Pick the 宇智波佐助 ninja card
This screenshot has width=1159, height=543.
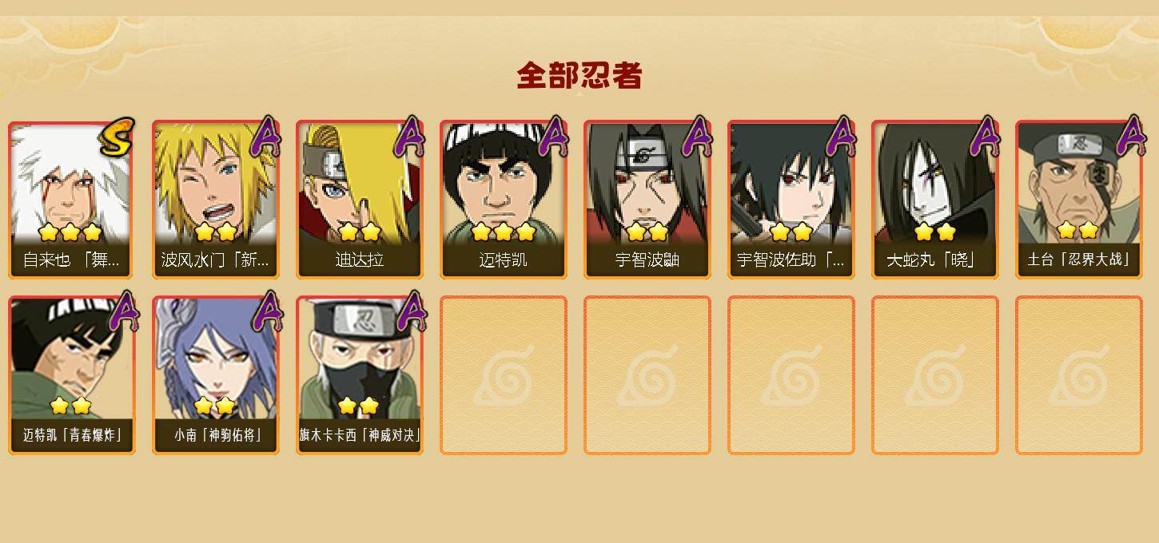click(791, 200)
